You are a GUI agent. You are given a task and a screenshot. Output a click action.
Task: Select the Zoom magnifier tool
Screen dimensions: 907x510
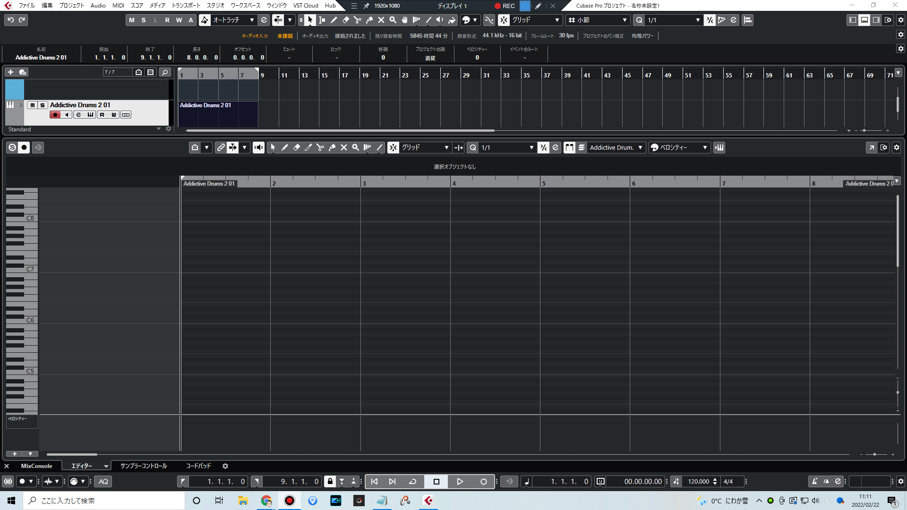click(x=393, y=20)
